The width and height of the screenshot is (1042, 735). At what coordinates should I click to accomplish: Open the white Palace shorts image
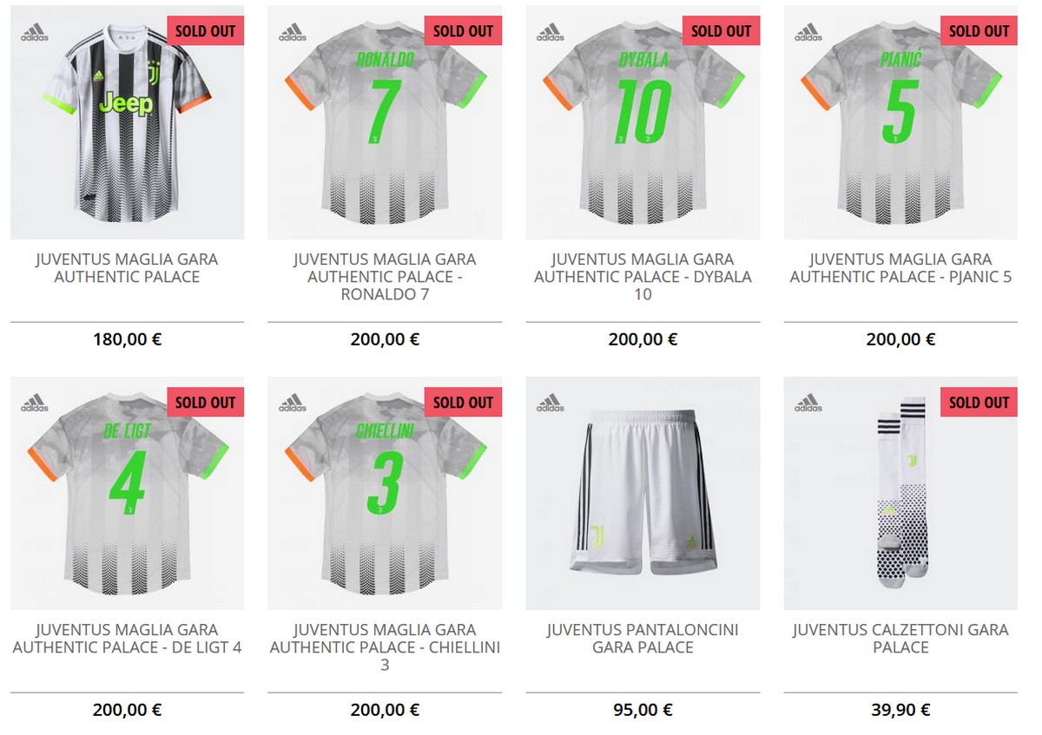tap(643, 493)
